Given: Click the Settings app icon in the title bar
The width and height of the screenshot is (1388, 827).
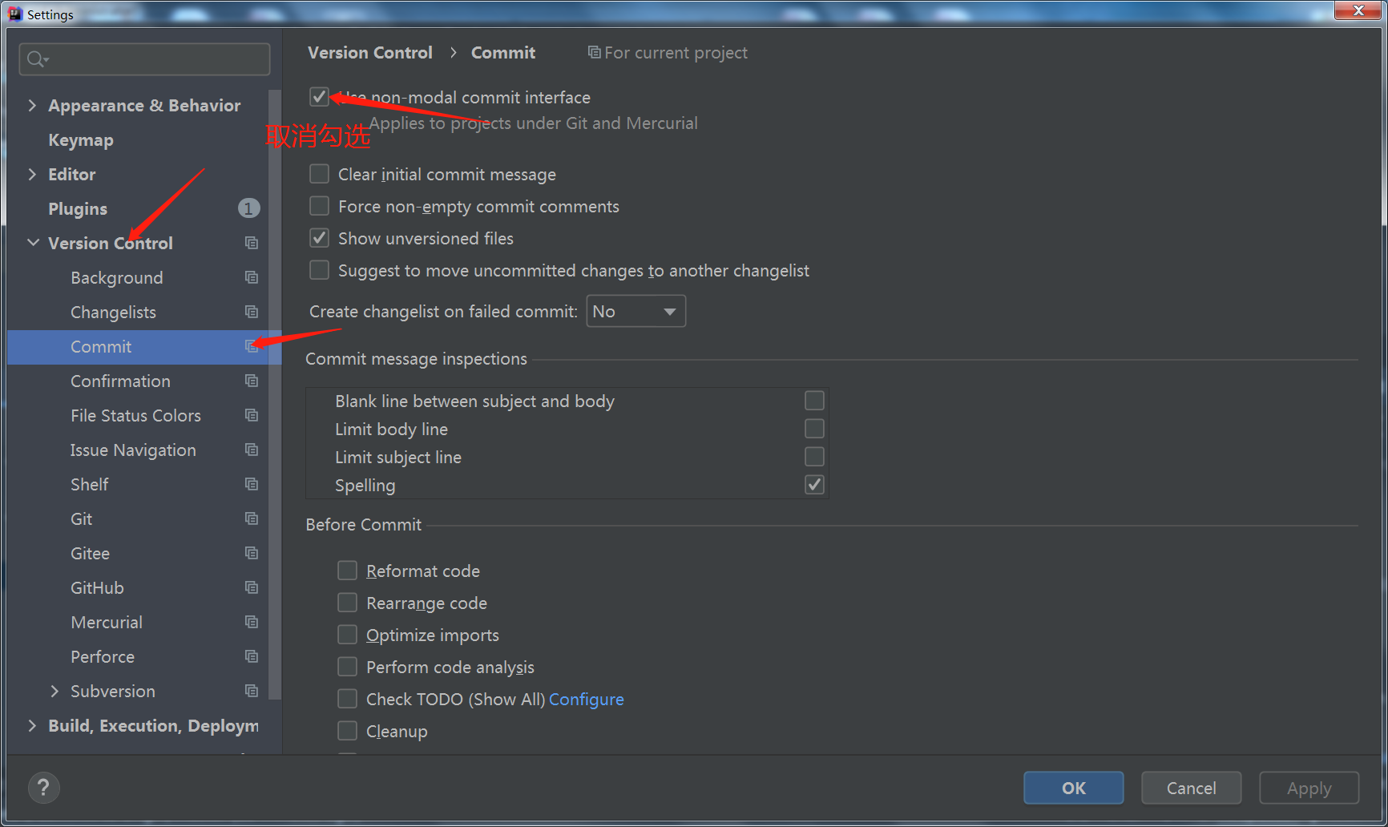Looking at the screenshot, I should 14,13.
